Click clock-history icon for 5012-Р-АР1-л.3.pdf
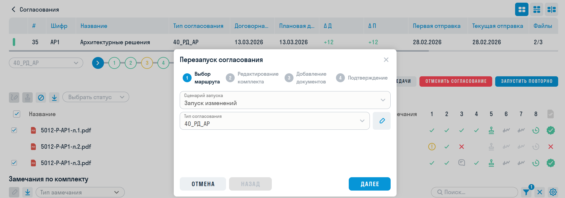The width and height of the screenshot is (565, 198). click(x=536, y=163)
